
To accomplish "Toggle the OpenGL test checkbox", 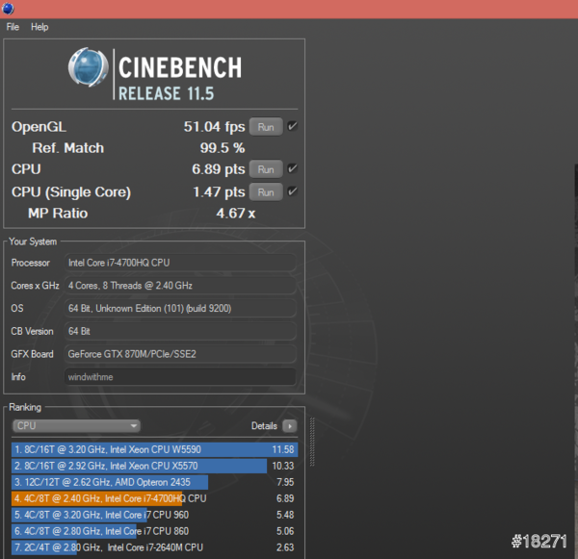I will 292,126.
